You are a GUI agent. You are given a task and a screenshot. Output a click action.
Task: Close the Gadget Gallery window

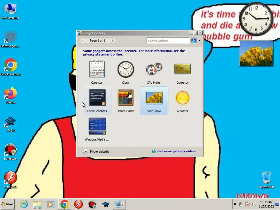point(200,33)
